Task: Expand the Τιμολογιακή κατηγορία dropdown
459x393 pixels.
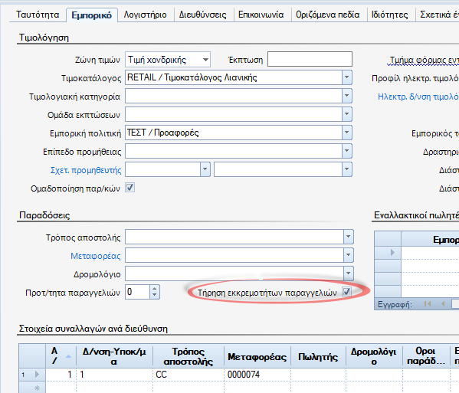Action: [x=346, y=96]
